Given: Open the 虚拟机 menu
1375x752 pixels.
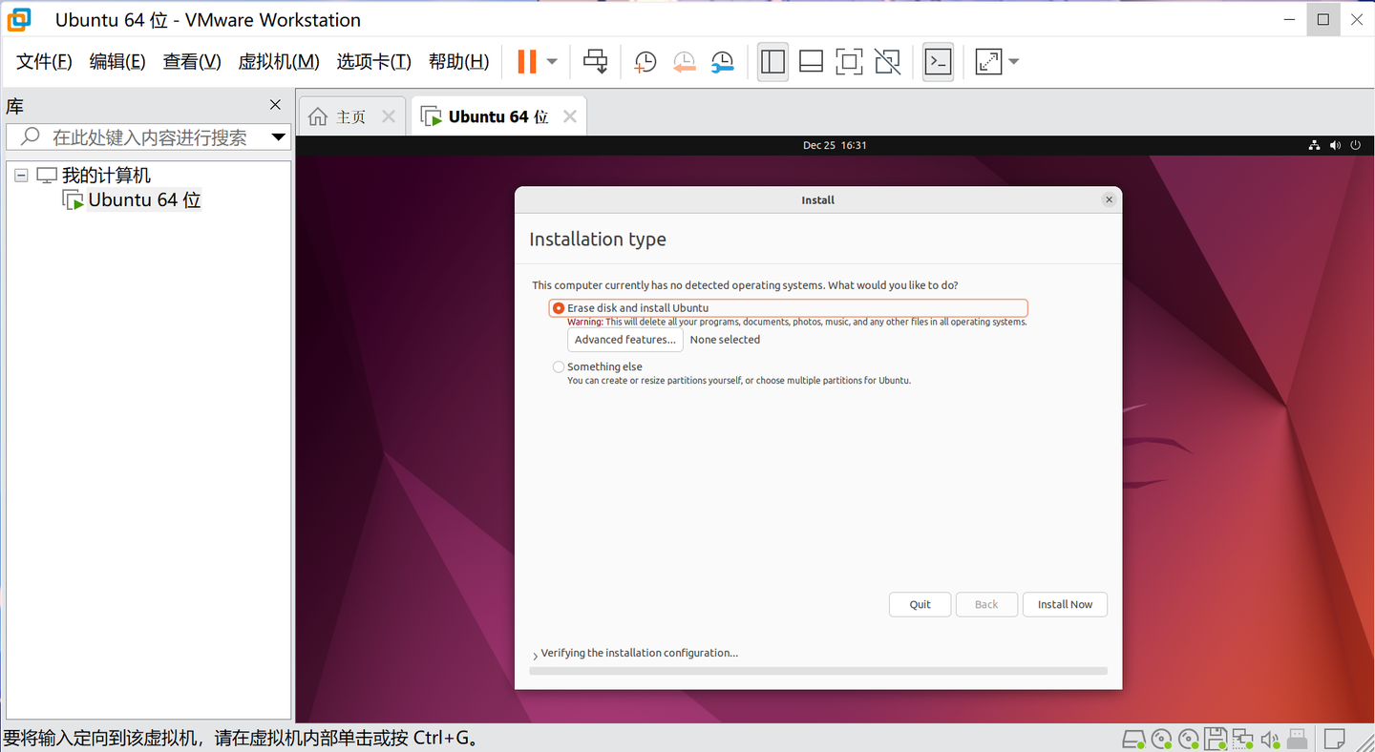Looking at the screenshot, I should (278, 61).
